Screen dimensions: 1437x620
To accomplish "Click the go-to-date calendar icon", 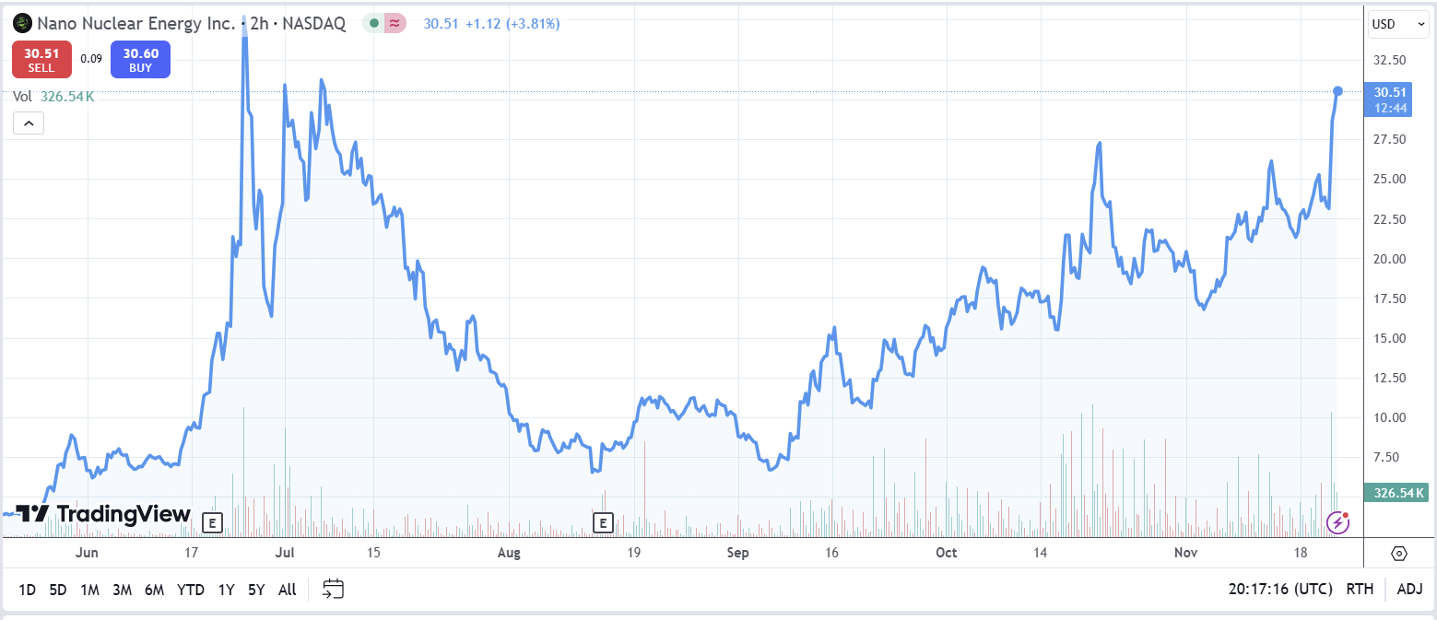I will [x=334, y=590].
